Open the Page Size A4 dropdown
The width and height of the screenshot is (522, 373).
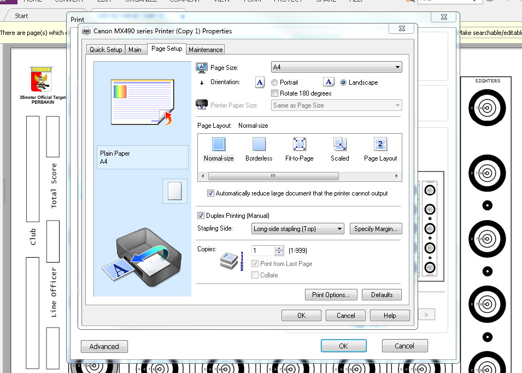[337, 67]
